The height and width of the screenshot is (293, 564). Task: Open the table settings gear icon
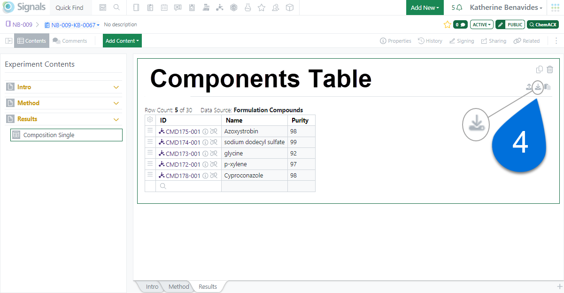click(x=150, y=120)
